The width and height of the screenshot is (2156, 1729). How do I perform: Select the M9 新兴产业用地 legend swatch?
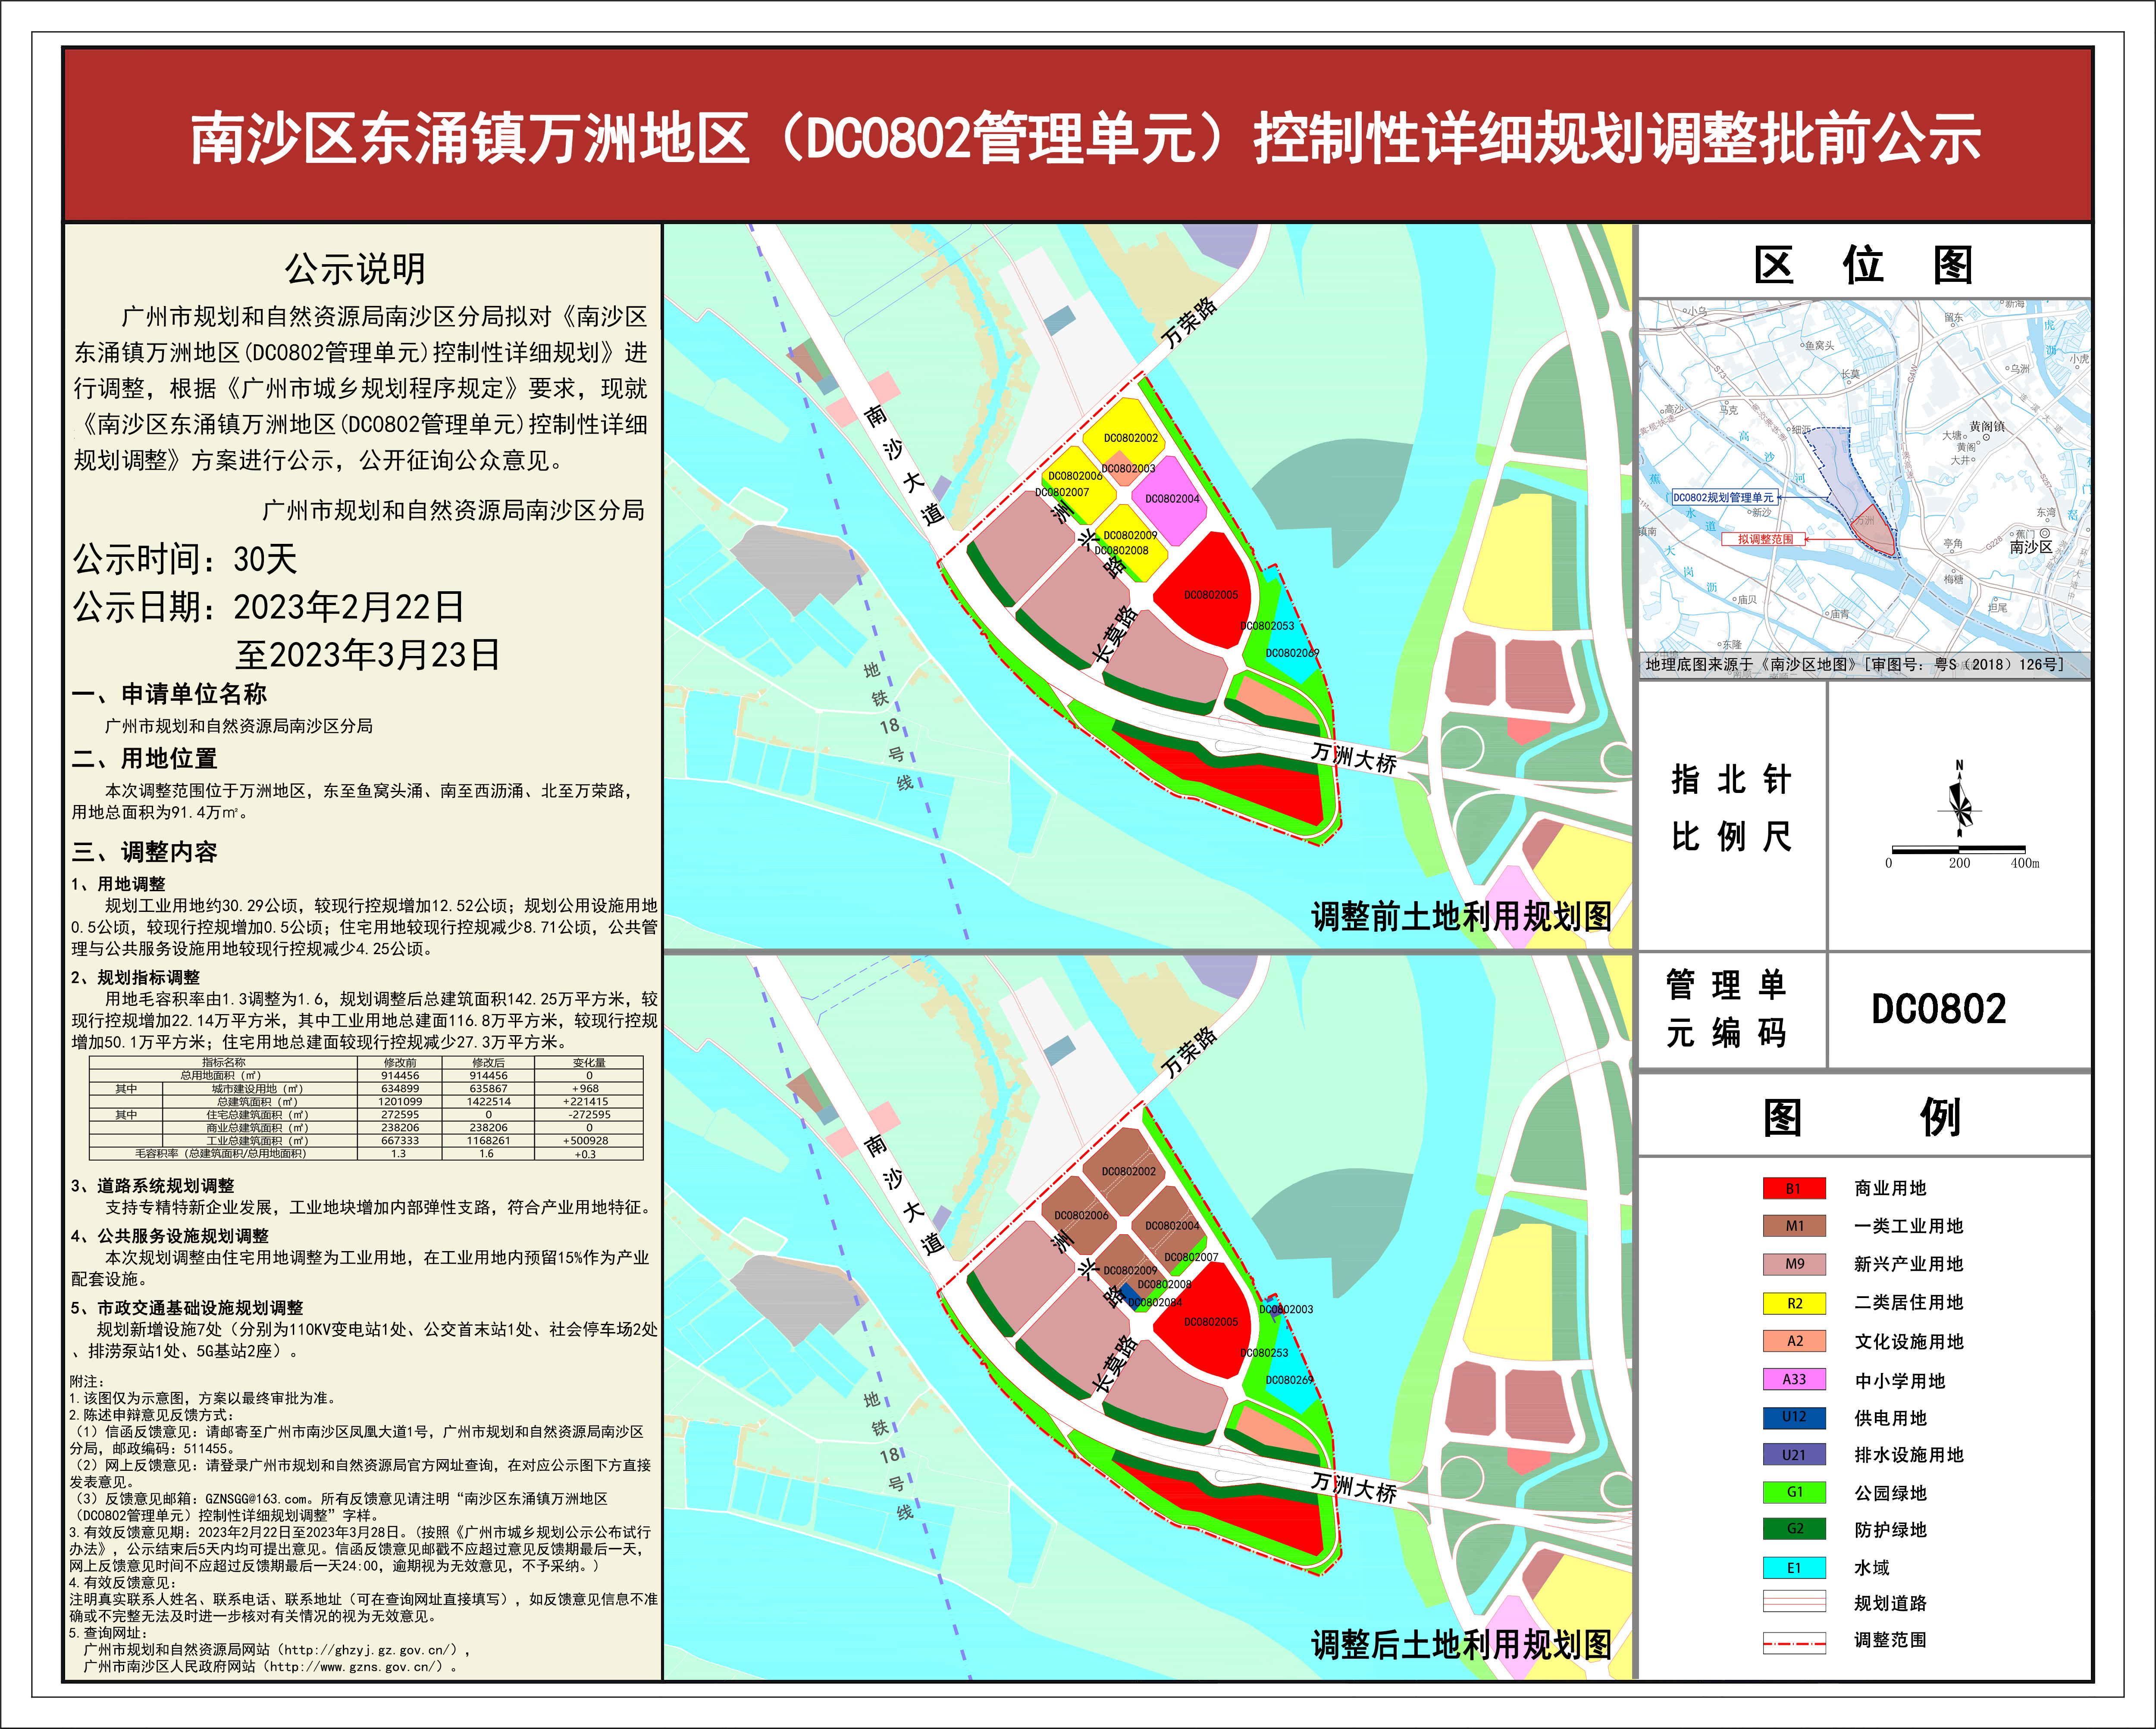[x=1794, y=1264]
